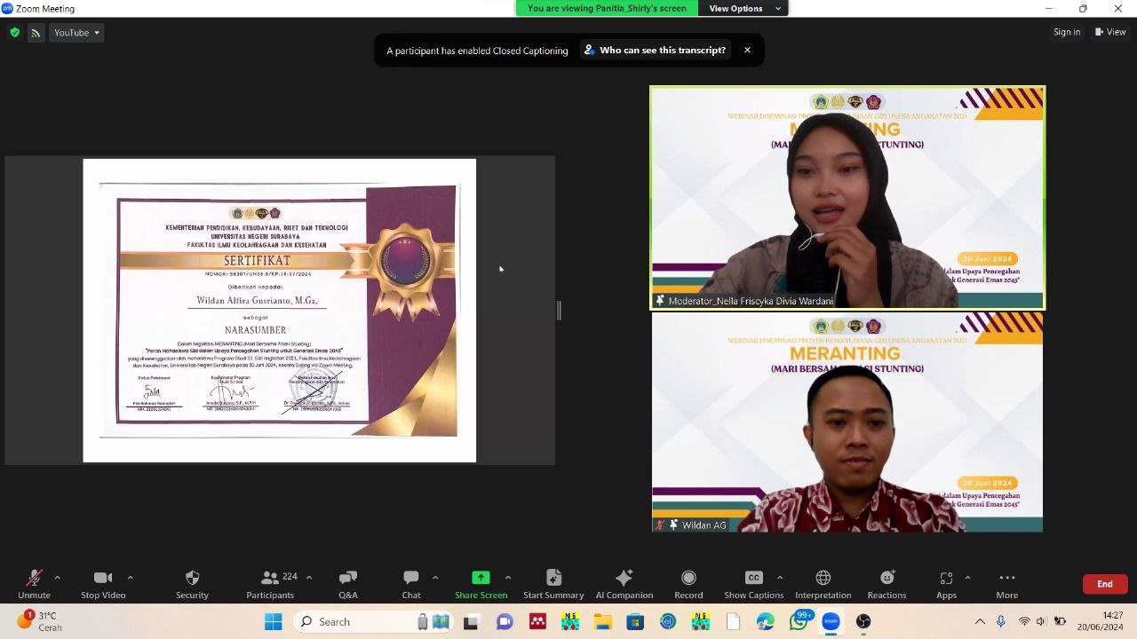
Task: Select Wildan AG's video tile
Action: pos(847,422)
